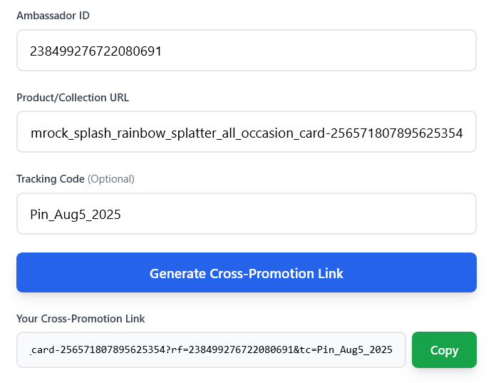This screenshot has width=496, height=383.
Task: Click empty space inside Ambassador ID field
Action: click(x=316, y=51)
